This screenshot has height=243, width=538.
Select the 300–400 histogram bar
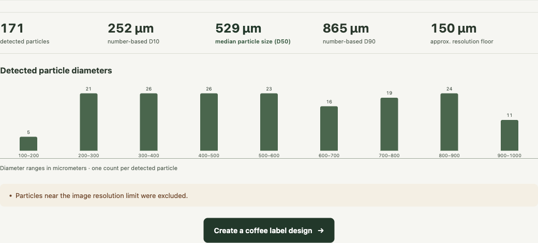pos(148,122)
